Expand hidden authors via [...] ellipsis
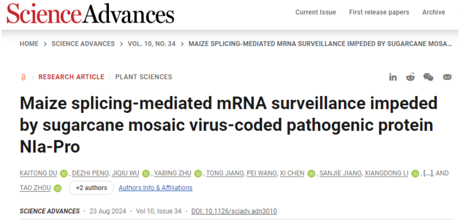This screenshot has height=222, width=459. (428, 173)
